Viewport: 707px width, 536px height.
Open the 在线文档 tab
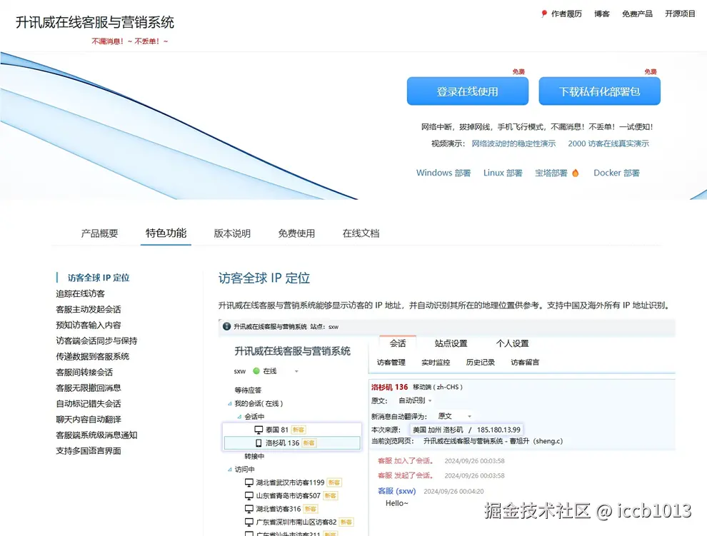[361, 233]
